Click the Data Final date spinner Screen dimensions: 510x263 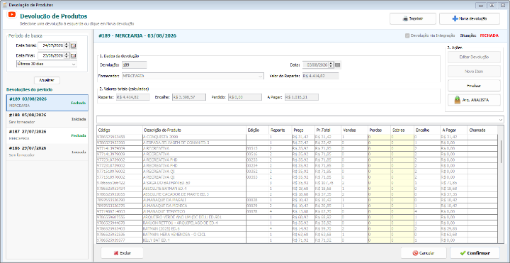pyautogui.click(x=67, y=55)
